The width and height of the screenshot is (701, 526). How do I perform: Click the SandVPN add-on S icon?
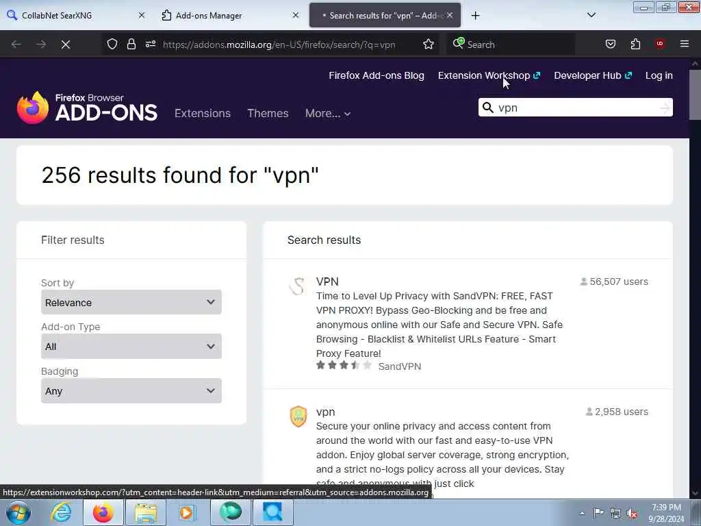[x=297, y=286]
